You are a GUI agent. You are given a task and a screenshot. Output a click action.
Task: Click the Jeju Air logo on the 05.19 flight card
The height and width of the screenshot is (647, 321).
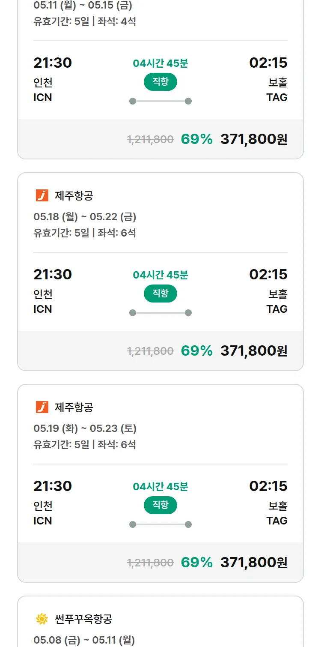click(x=42, y=407)
